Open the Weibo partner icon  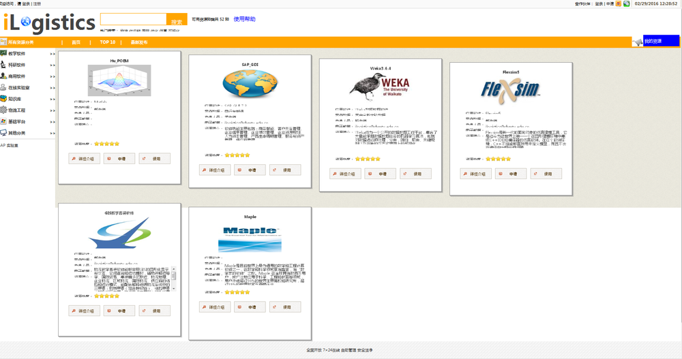[619, 3]
